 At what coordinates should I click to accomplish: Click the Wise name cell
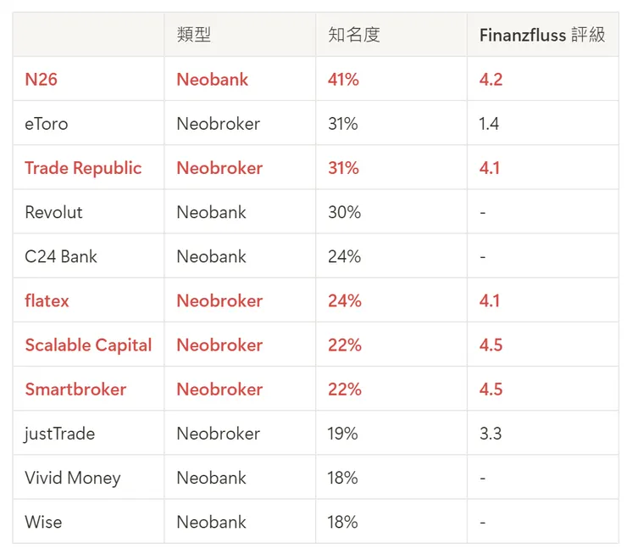click(43, 522)
